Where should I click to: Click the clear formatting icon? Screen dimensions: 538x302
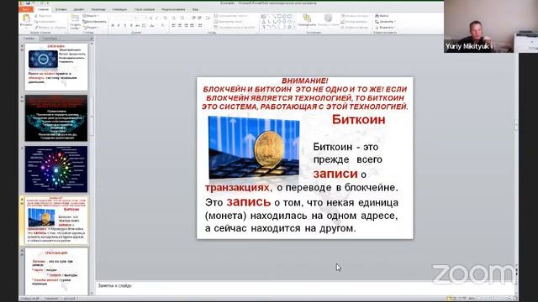tap(165, 18)
